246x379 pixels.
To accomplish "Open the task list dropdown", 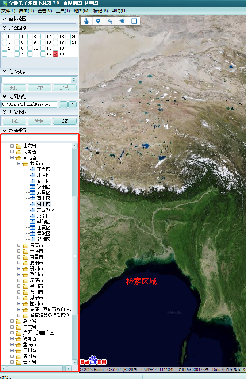I will [x=74, y=79].
